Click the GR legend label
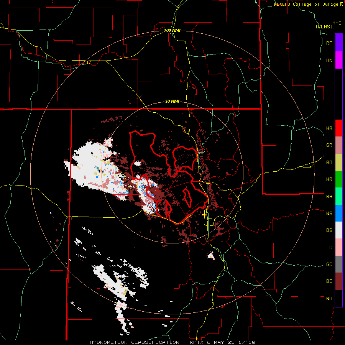Viewport: 345px width, 345px height. pos(329,145)
